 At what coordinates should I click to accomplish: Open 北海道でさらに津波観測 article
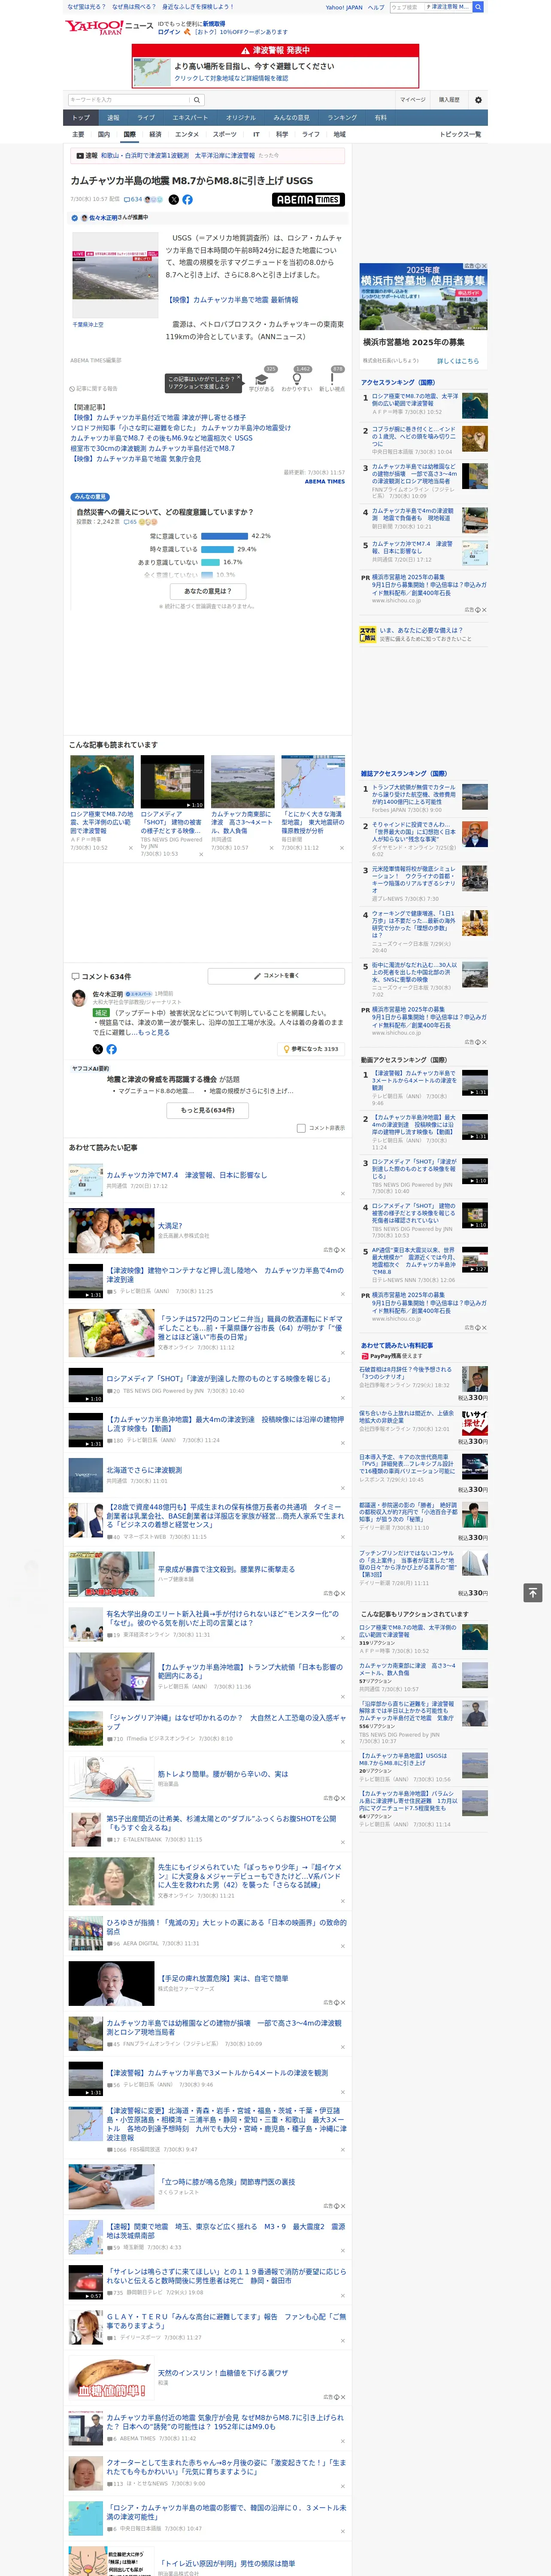click(x=144, y=1471)
